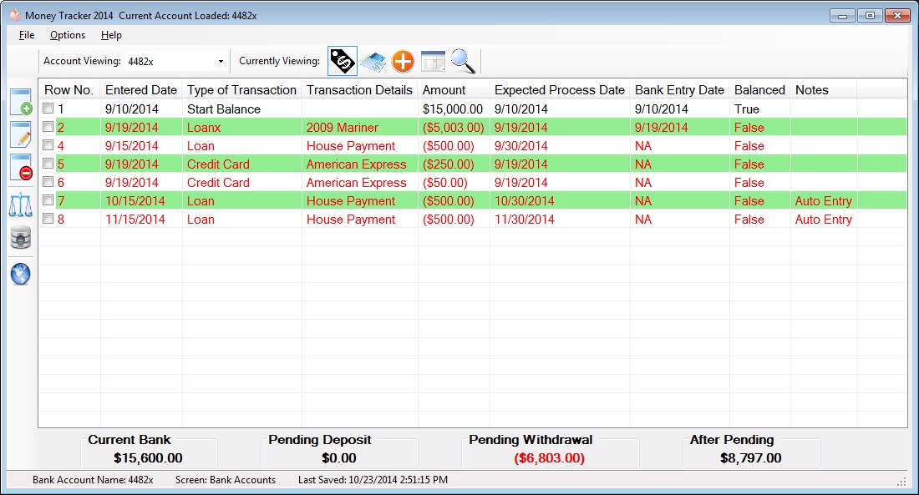Select the 2009 Mariner details cell
Screen dimensions: 919x495
[343, 127]
